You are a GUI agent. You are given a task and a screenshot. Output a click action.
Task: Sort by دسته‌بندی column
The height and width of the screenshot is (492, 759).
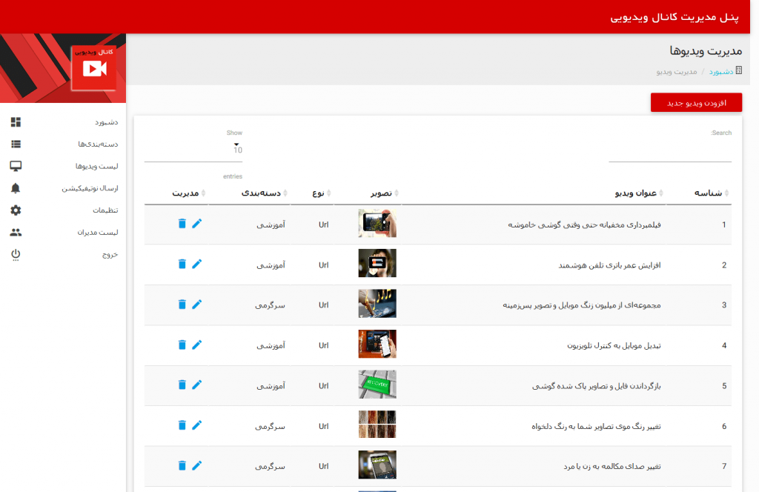265,193
